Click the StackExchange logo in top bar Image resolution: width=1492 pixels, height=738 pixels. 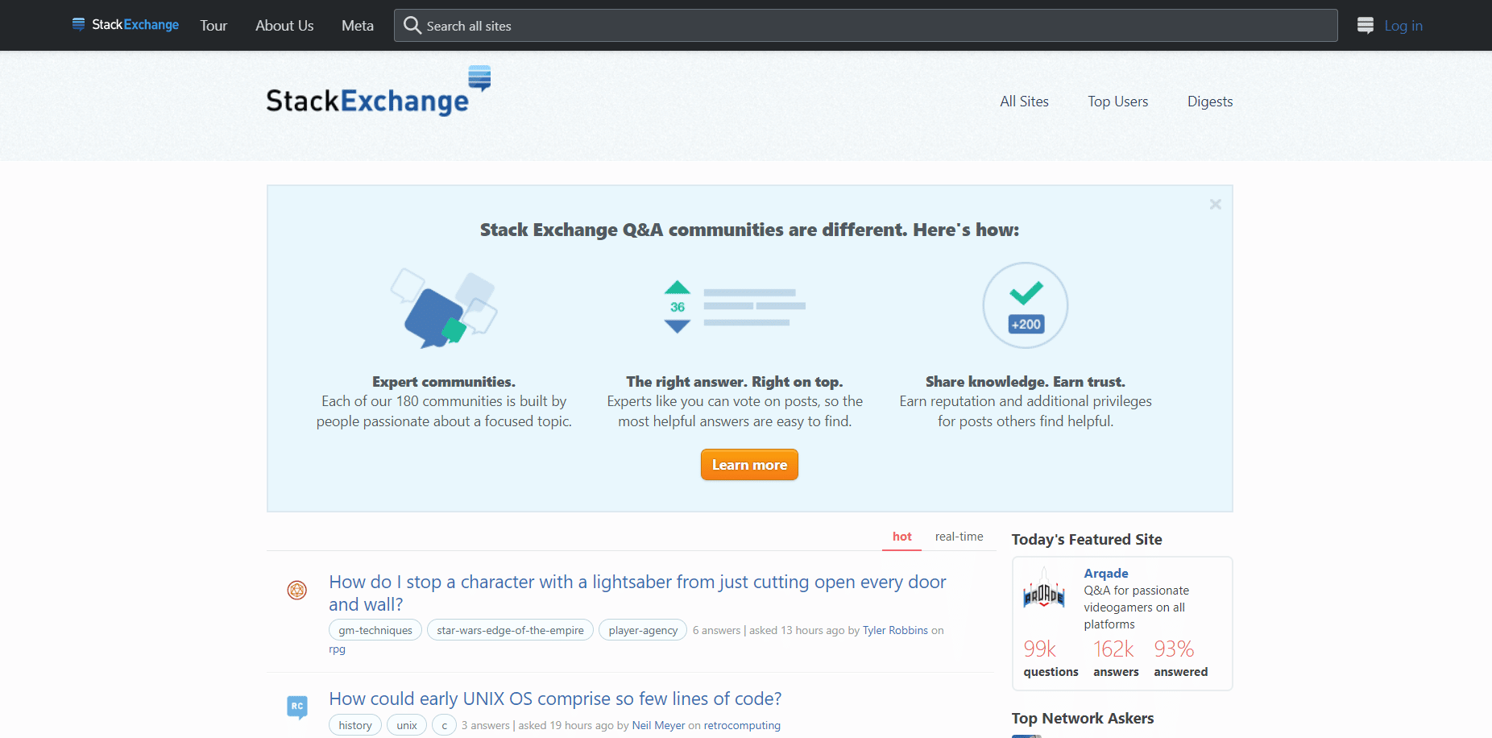coord(126,25)
